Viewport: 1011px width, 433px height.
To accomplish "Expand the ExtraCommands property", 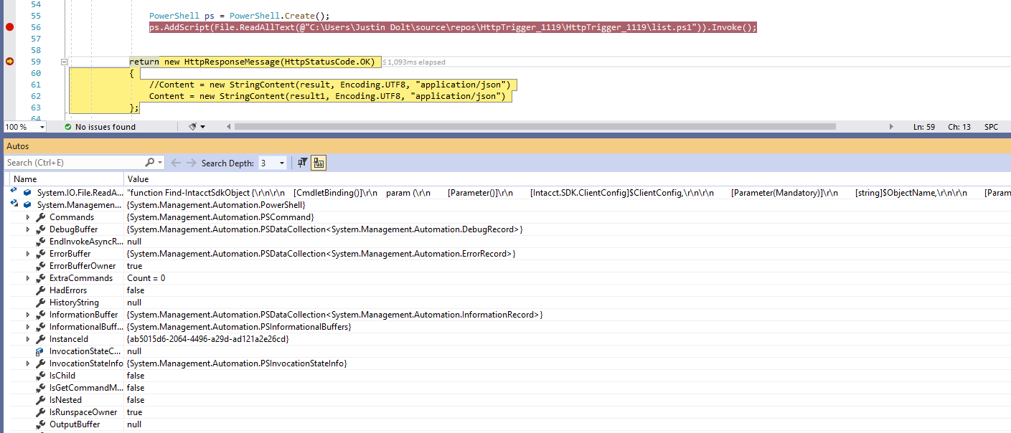I will tap(28, 278).
